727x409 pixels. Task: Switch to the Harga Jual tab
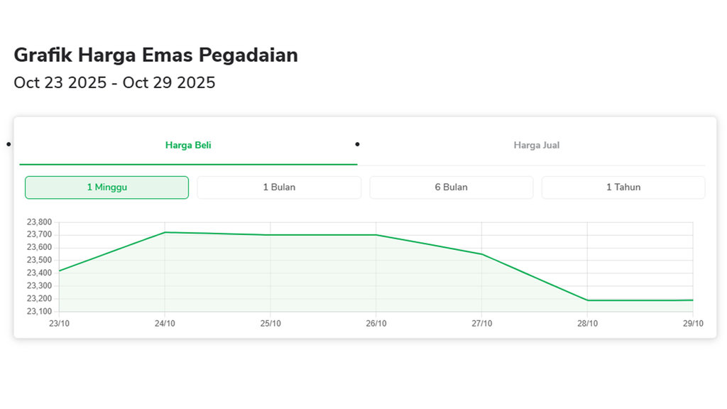[x=537, y=145]
